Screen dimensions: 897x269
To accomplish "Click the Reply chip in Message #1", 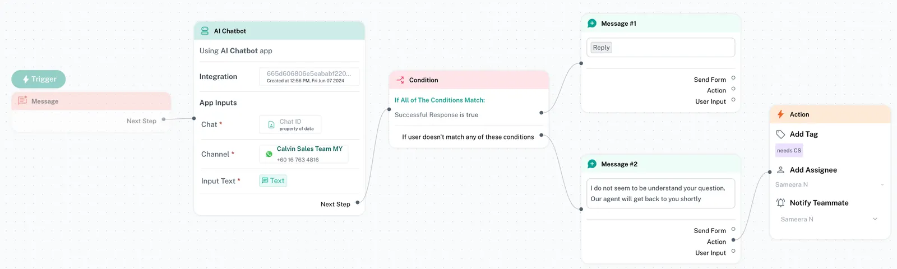I will [601, 48].
